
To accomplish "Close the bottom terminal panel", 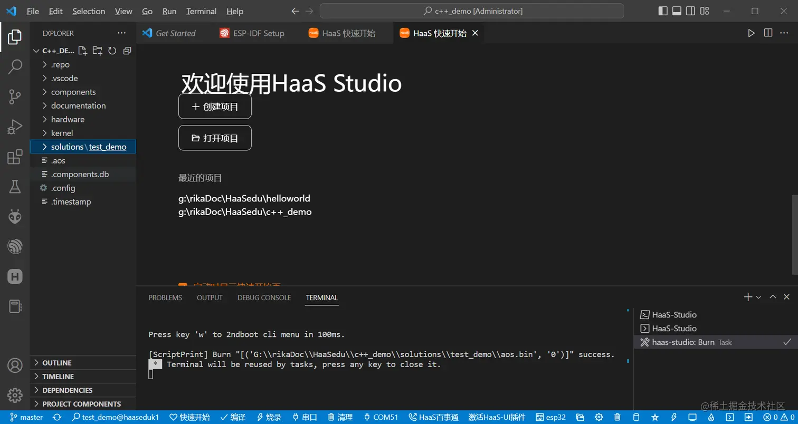I will click(x=786, y=297).
